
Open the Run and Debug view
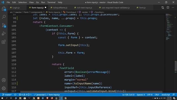(x=4, y=34)
